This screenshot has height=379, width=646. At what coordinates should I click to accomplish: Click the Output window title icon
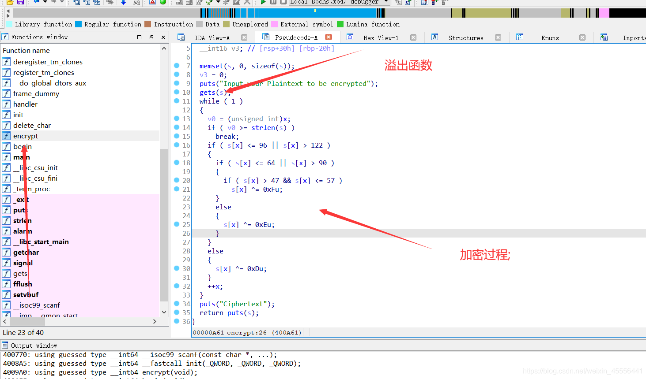click(5, 345)
